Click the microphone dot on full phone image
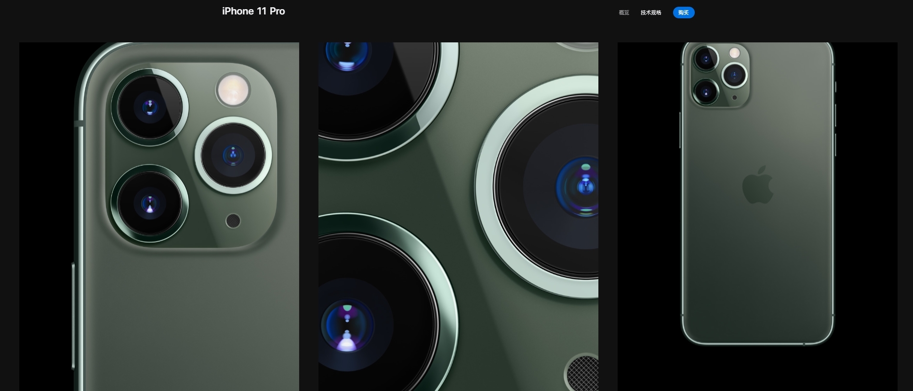The width and height of the screenshot is (913, 391). tap(734, 98)
